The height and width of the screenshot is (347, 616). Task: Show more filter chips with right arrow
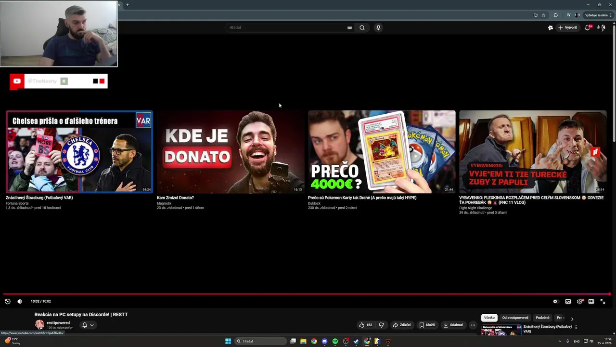pos(572,319)
